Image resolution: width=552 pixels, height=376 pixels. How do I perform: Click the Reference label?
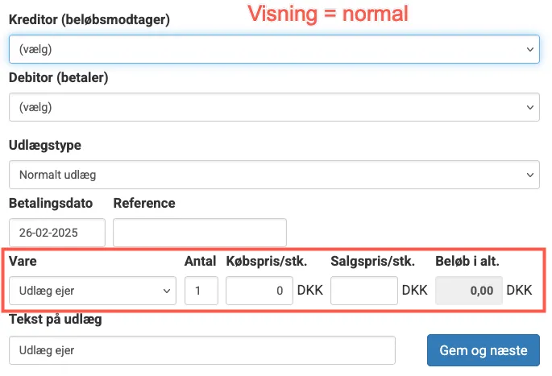(x=144, y=203)
